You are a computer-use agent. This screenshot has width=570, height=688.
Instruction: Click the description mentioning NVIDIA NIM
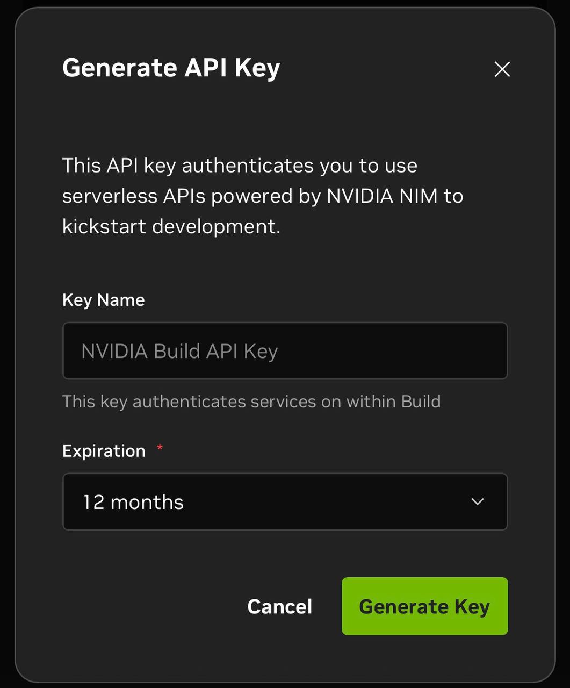[x=263, y=196]
